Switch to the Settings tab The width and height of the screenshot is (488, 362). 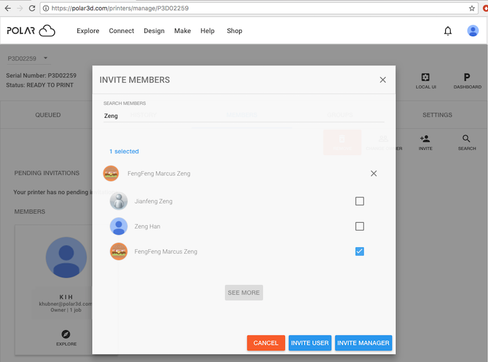coord(437,115)
